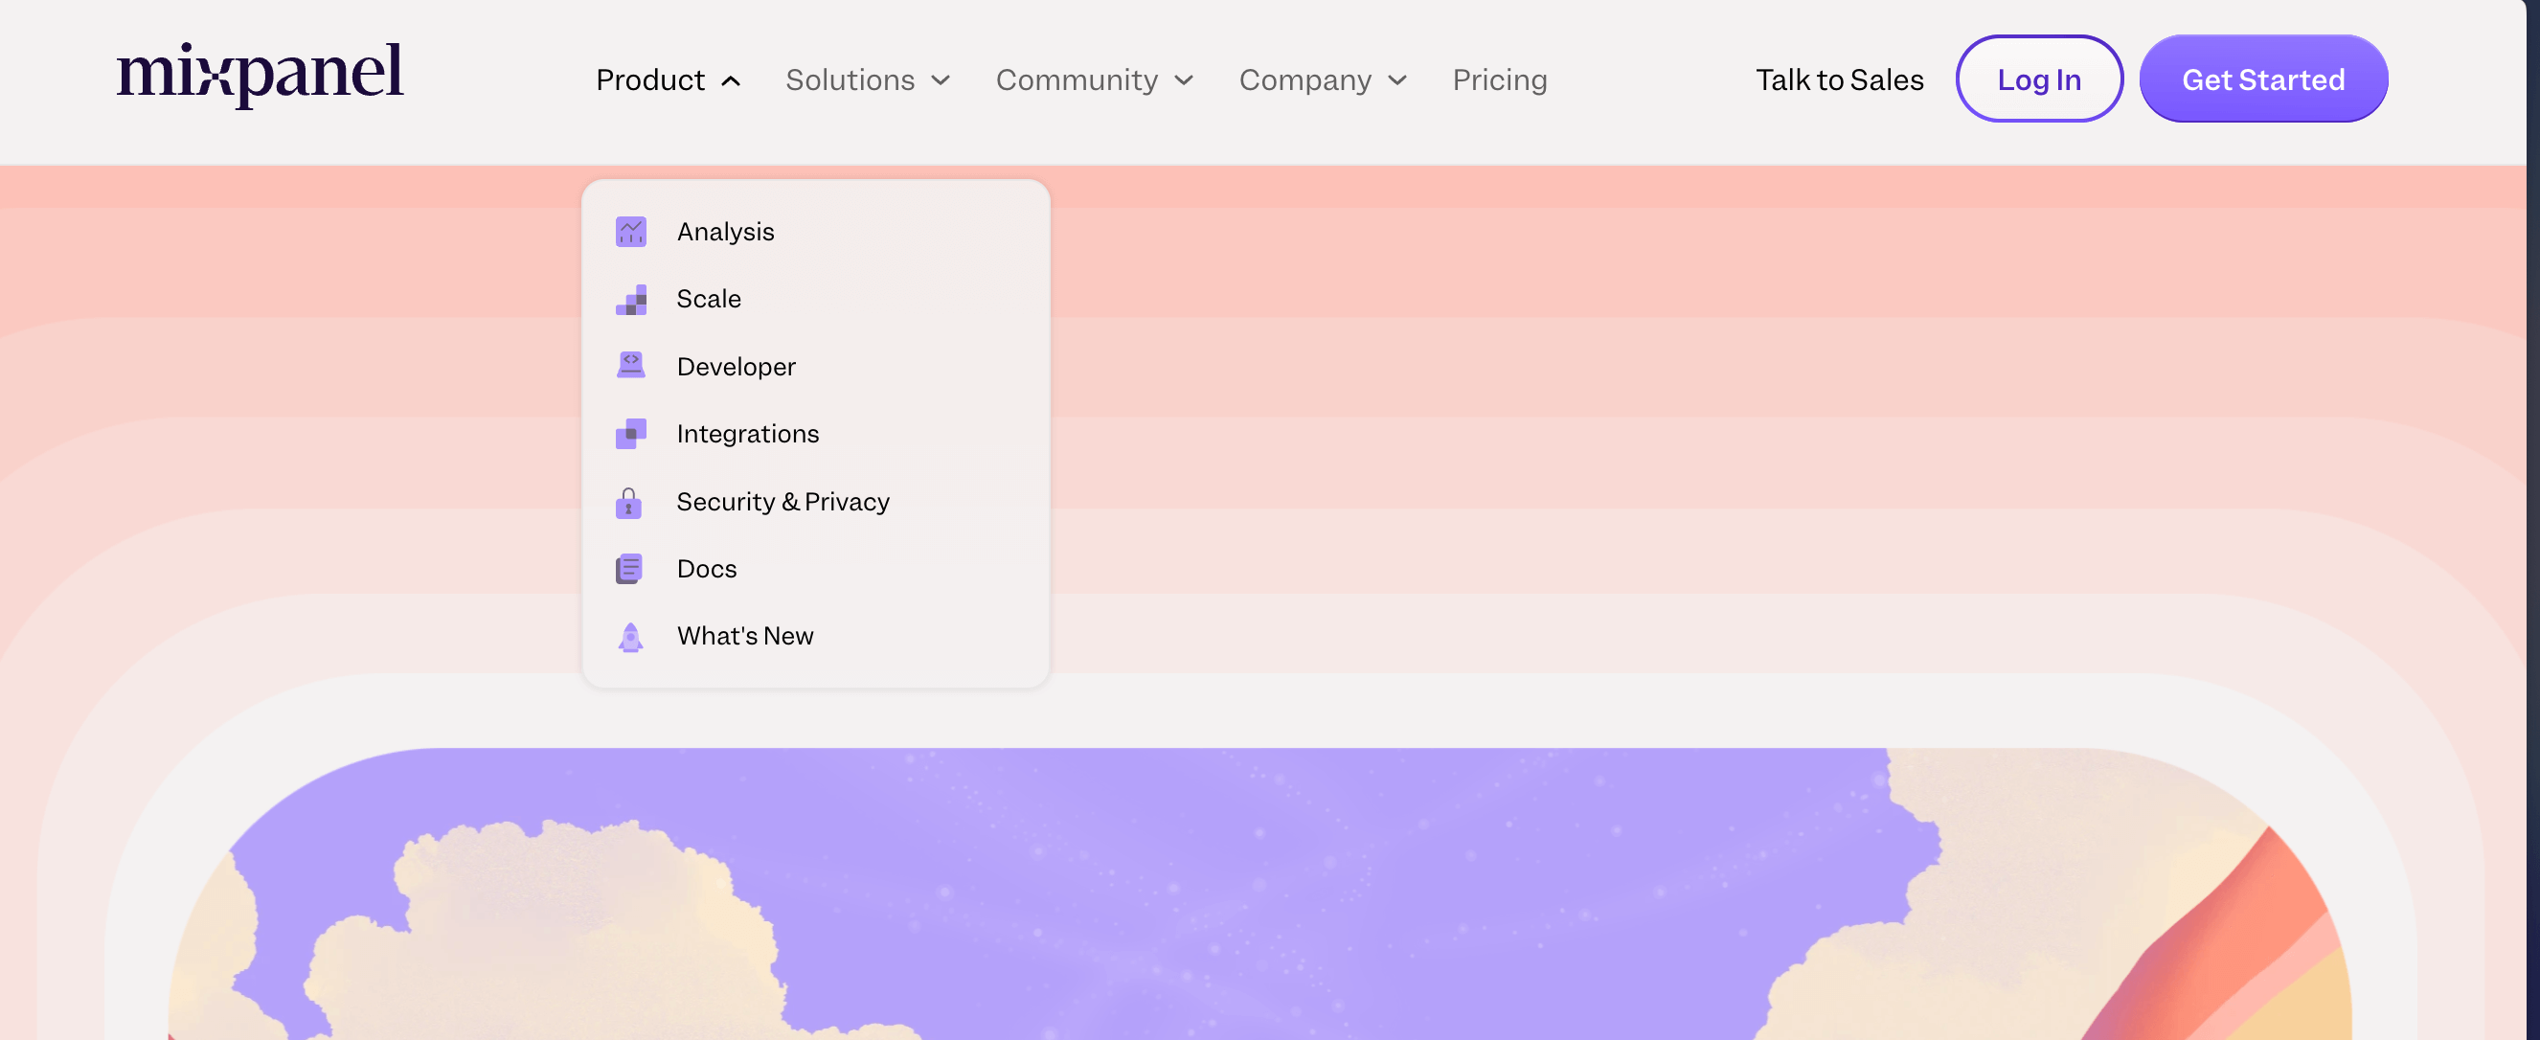The width and height of the screenshot is (2540, 1040).
Task: Open the Community nav item
Action: [x=1077, y=79]
